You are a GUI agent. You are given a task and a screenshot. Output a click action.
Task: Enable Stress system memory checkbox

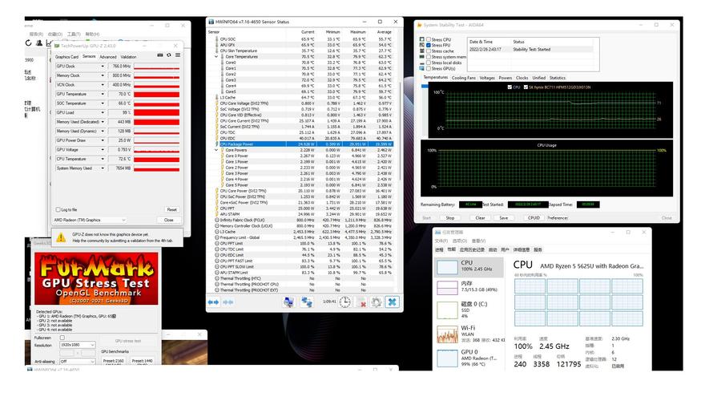(x=429, y=57)
